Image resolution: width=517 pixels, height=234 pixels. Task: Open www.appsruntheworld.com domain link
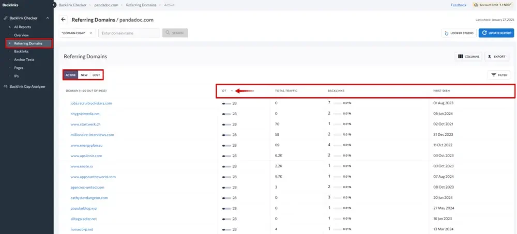(93, 177)
